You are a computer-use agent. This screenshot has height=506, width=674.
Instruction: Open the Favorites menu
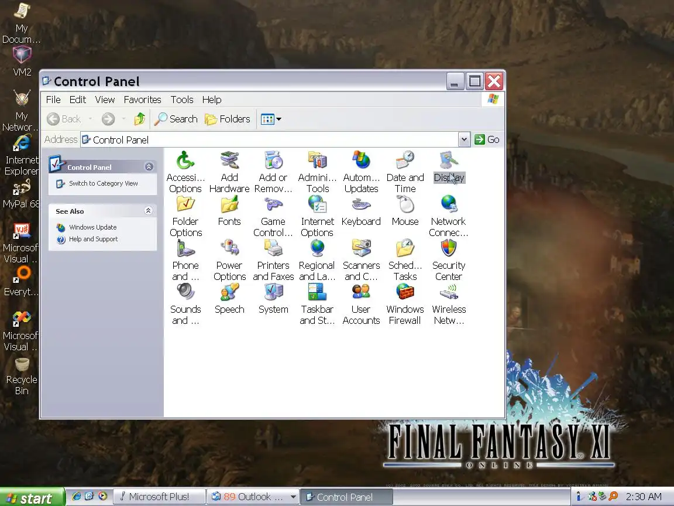142,100
